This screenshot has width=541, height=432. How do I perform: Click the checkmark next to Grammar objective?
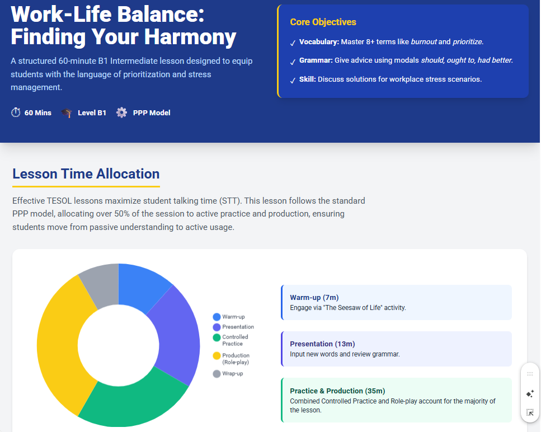[293, 61]
